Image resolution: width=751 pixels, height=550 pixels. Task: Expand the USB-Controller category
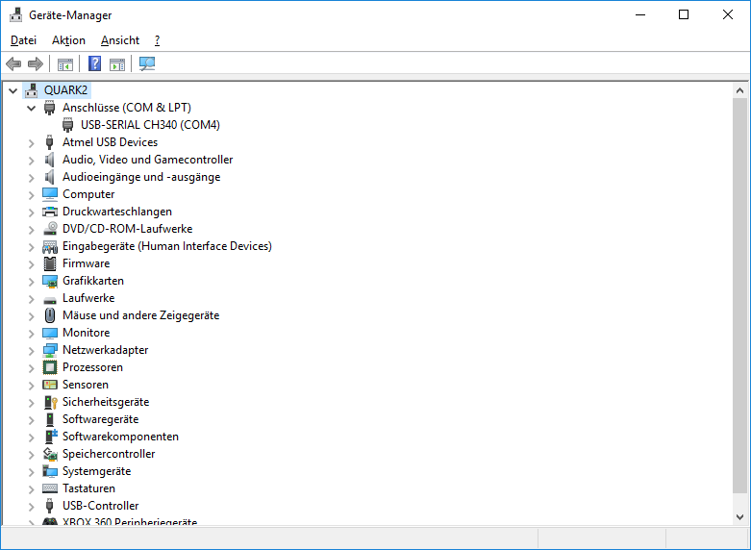point(31,506)
